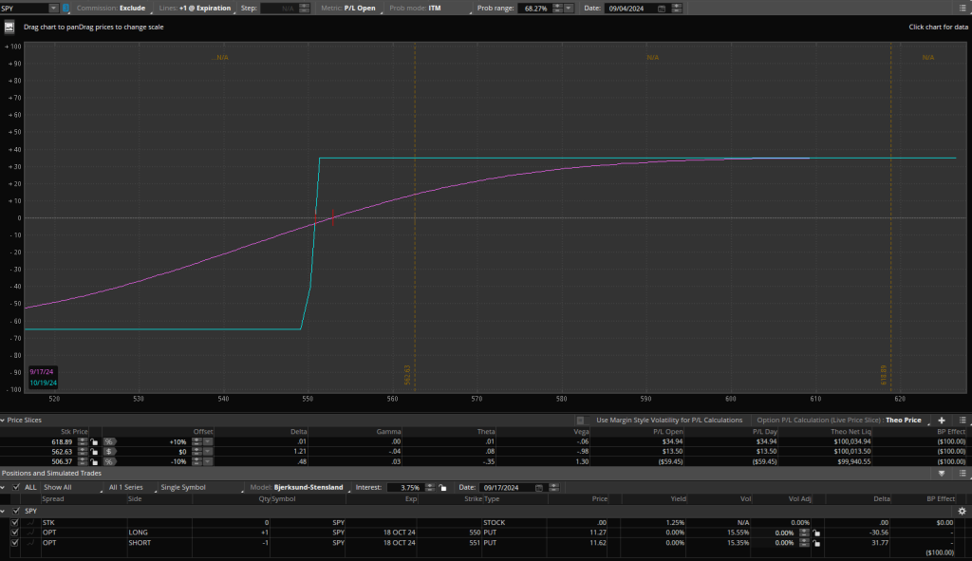The height and width of the screenshot is (561, 972).
Task: Click the % icon on the 618.89 slice row
Action: click(108, 441)
